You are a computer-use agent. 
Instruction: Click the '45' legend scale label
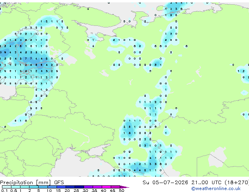[112, 190]
